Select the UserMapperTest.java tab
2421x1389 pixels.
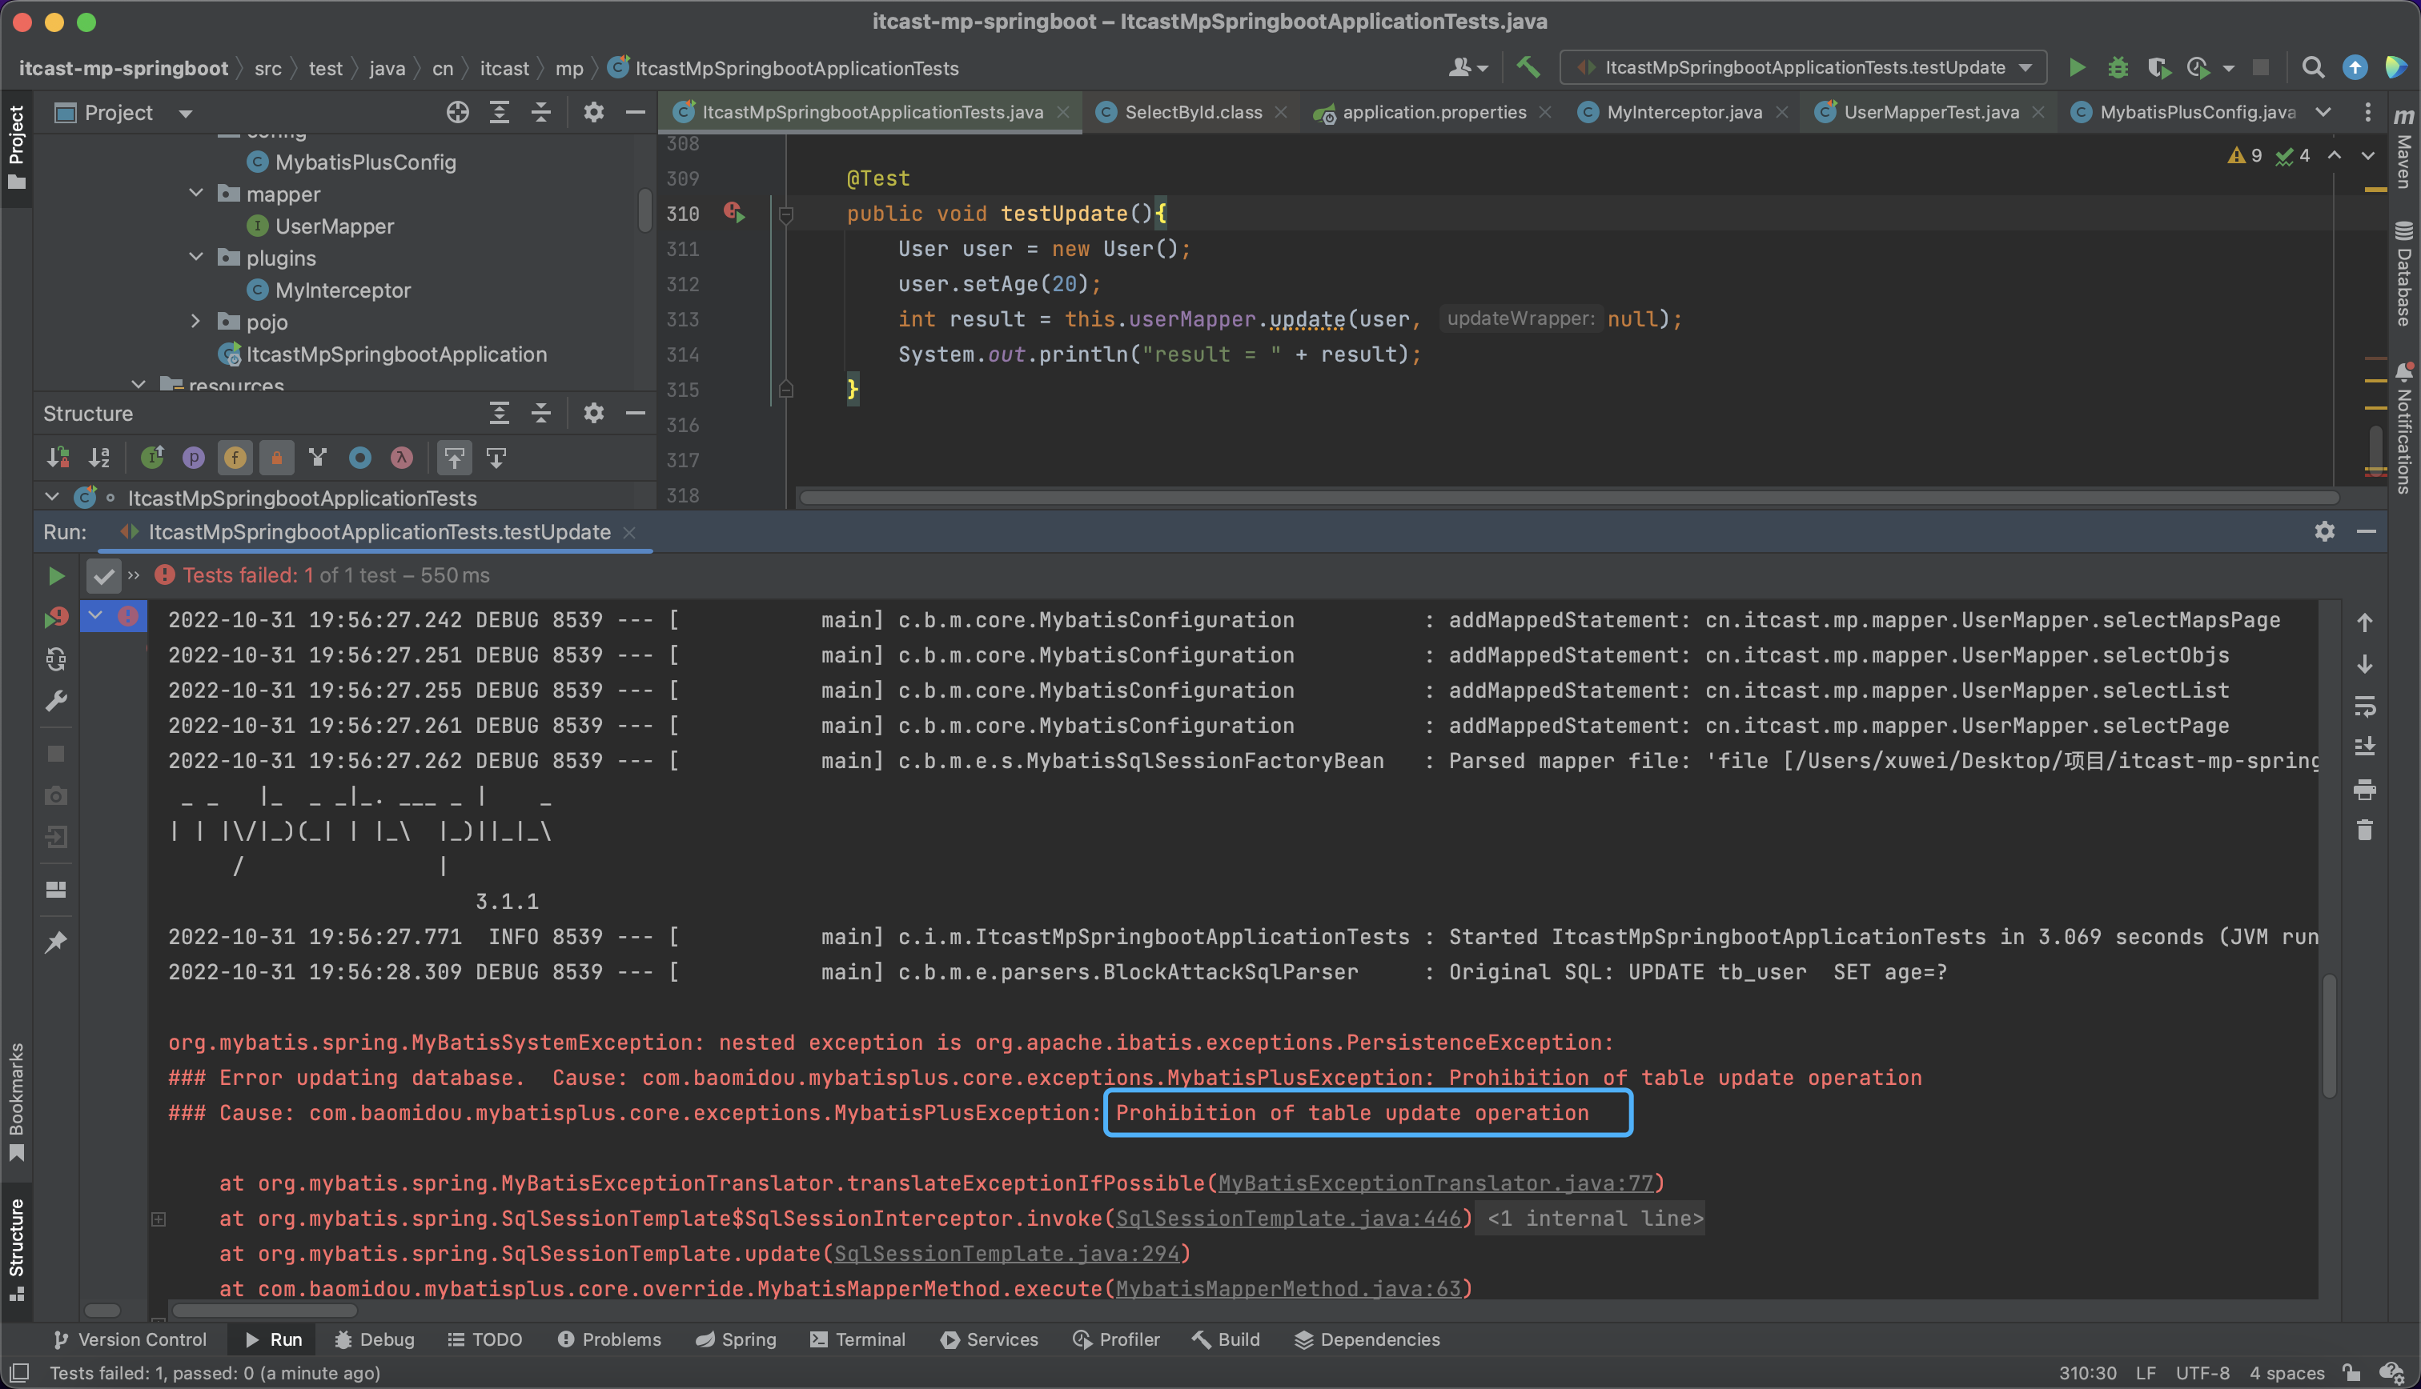(x=1932, y=111)
